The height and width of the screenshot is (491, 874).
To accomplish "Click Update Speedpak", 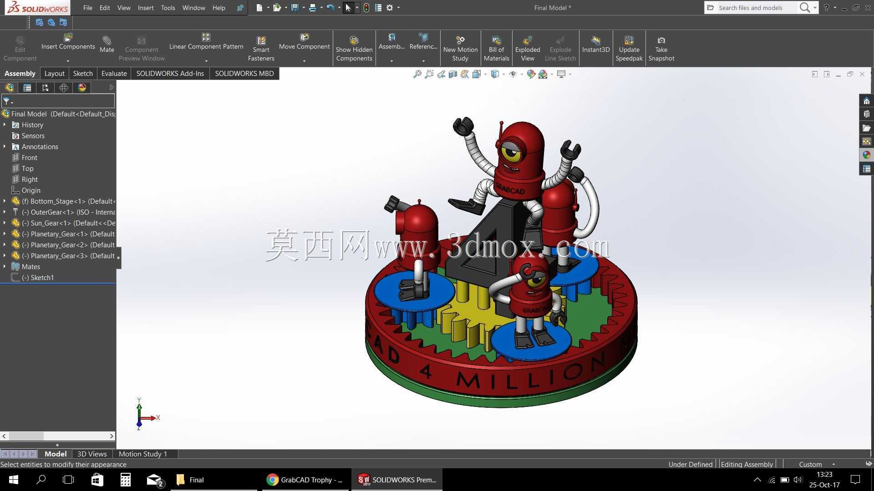I will [x=629, y=49].
